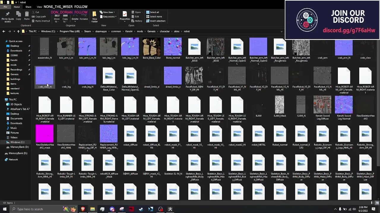
Task: Open Network in the navigation pane
Action: tap(13, 159)
